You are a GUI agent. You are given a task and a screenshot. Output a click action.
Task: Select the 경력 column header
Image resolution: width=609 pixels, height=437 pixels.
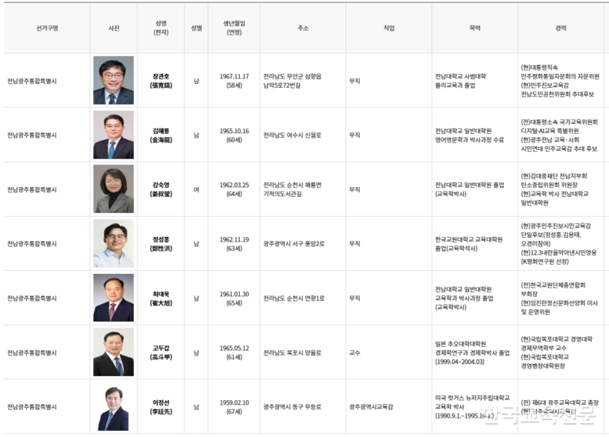(561, 28)
